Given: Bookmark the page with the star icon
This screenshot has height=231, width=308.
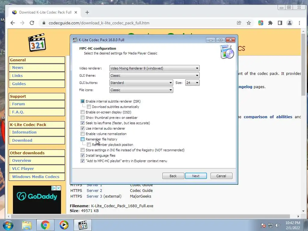Looking at the screenshot, I should click(x=249, y=23).
